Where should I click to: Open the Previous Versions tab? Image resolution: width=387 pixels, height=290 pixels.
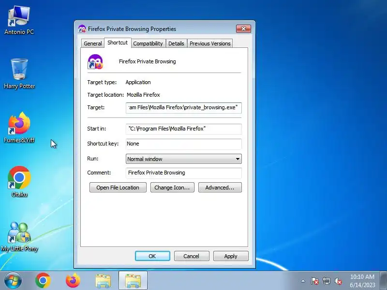point(210,43)
